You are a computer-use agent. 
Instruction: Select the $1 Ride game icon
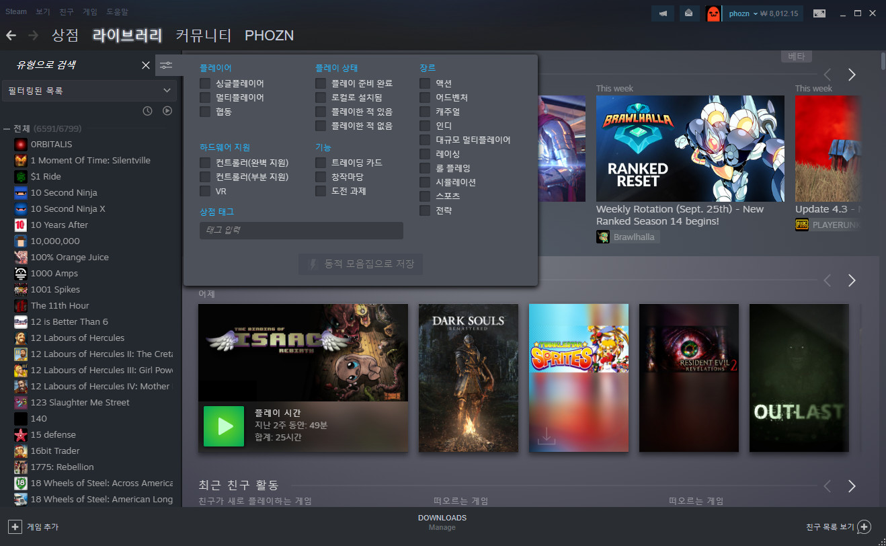pos(21,177)
